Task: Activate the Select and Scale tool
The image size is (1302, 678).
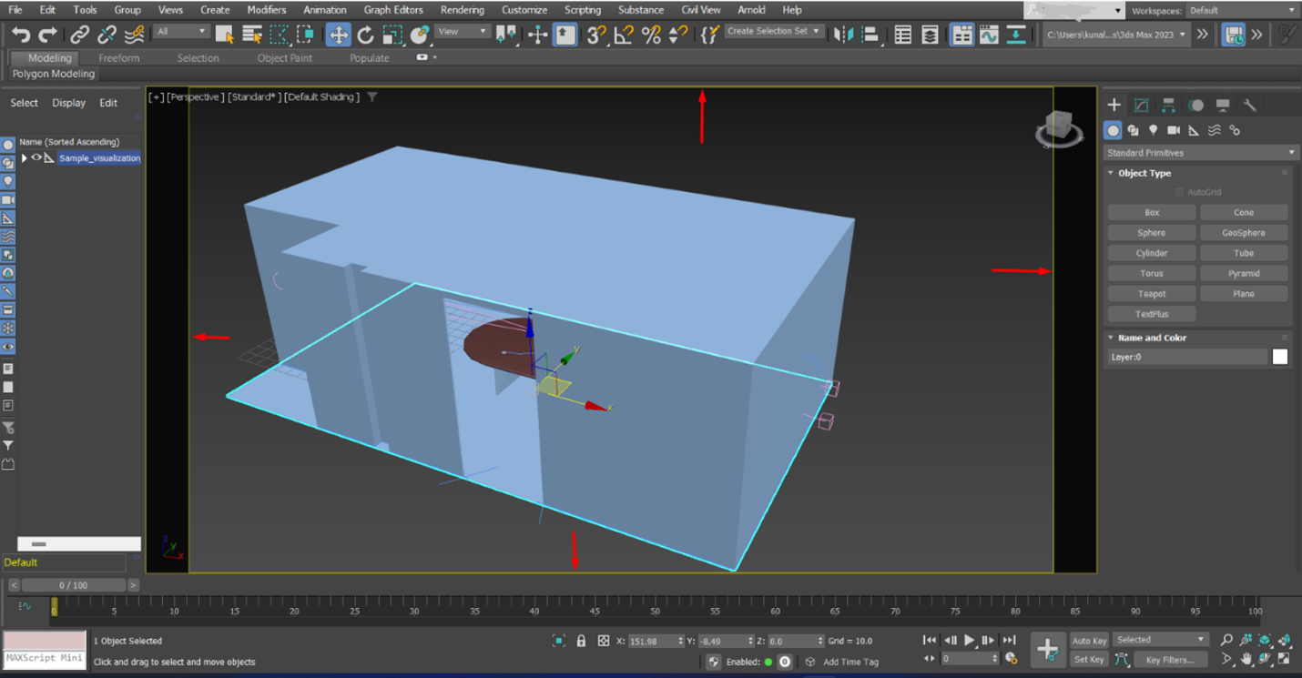Action: pos(392,35)
